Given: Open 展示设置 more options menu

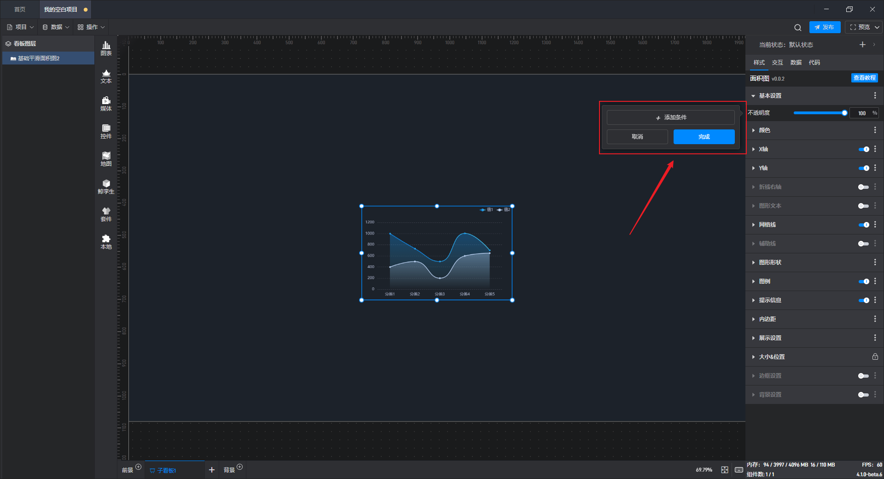Looking at the screenshot, I should click(875, 338).
